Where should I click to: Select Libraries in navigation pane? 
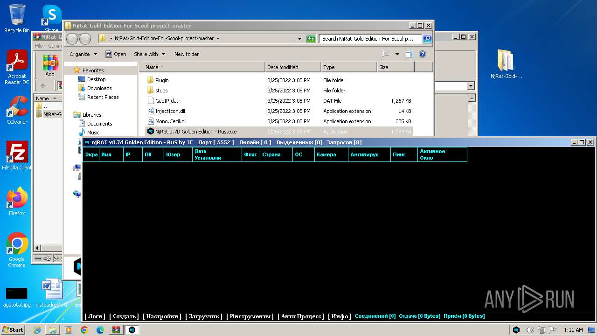tap(92, 115)
